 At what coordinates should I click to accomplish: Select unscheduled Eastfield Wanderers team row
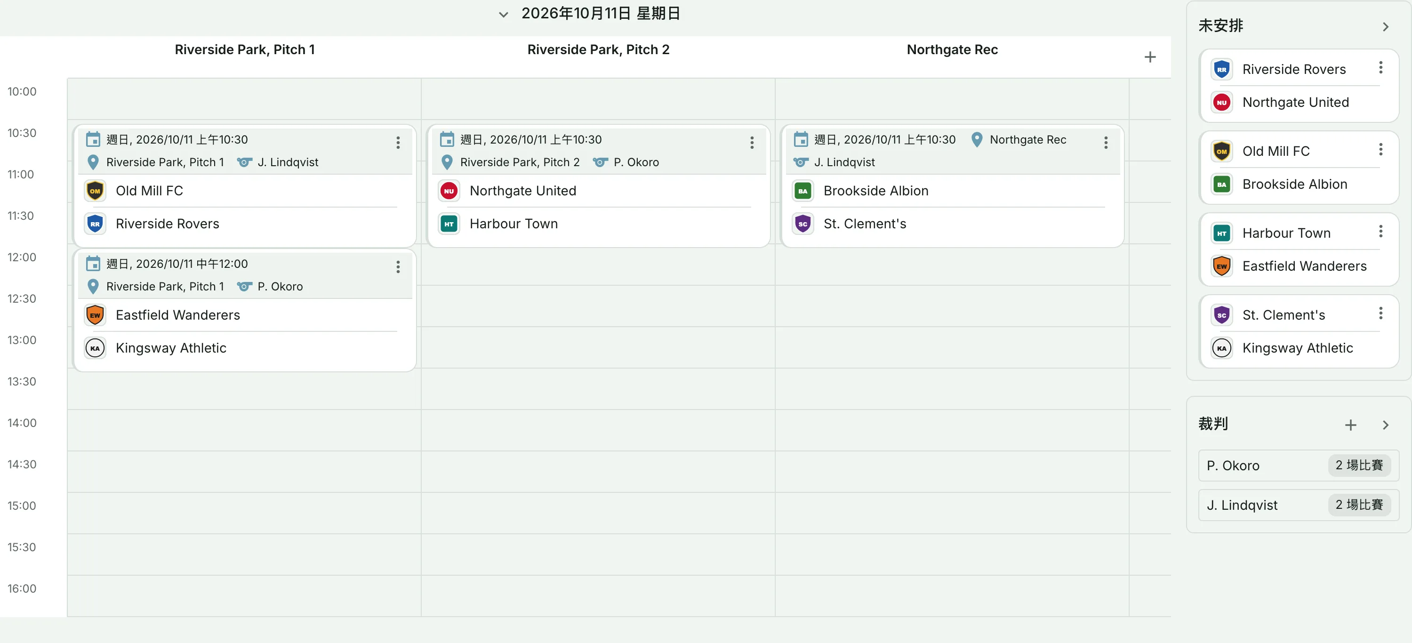[1295, 266]
